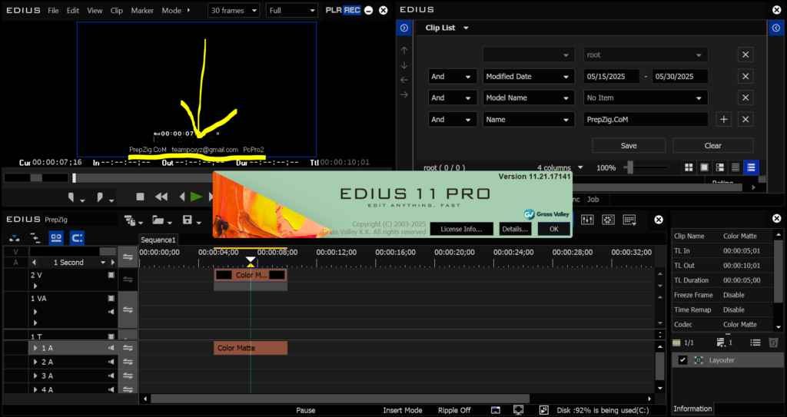
Task: Expand the 2 V video track
Action: tap(35, 286)
